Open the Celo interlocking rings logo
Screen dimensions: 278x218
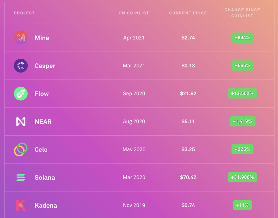21,149
